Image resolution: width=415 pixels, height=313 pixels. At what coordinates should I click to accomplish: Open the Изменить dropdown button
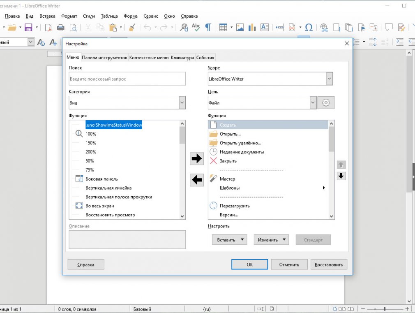click(x=271, y=240)
